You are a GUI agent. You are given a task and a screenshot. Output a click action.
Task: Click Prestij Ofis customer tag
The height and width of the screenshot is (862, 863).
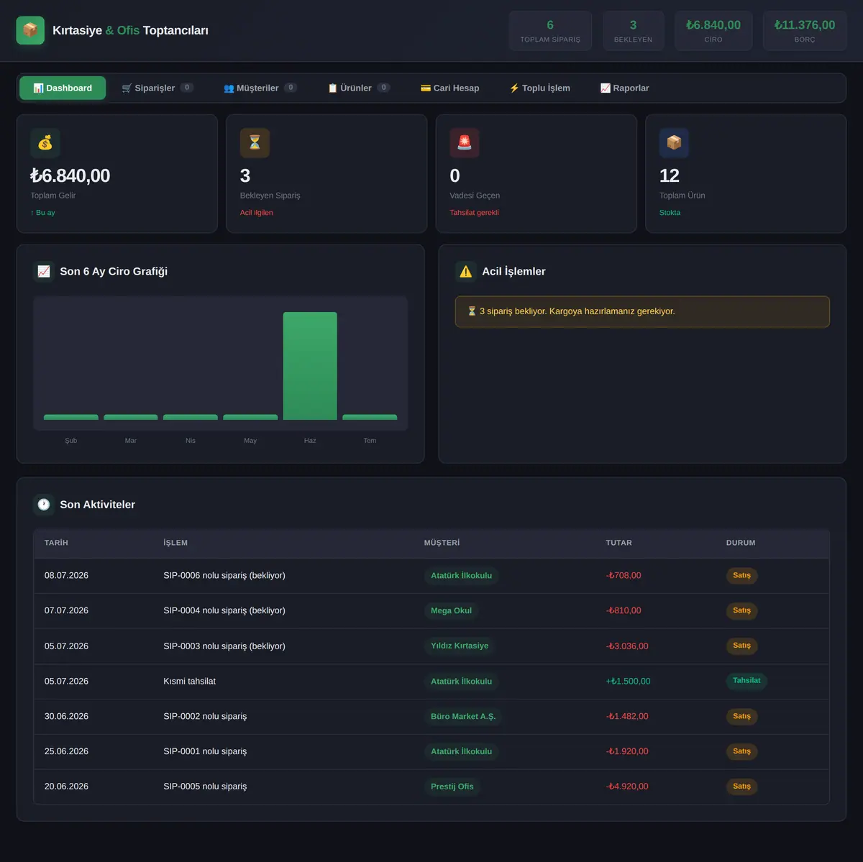point(452,787)
